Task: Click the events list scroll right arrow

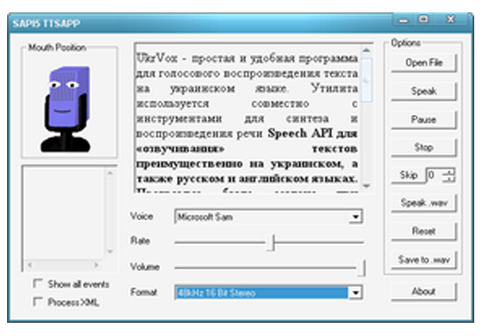Action: pyautogui.click(x=96, y=264)
